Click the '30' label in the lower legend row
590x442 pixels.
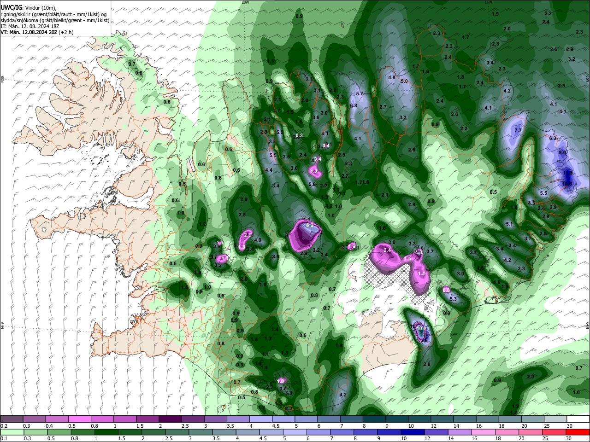pyautogui.click(x=570, y=439)
